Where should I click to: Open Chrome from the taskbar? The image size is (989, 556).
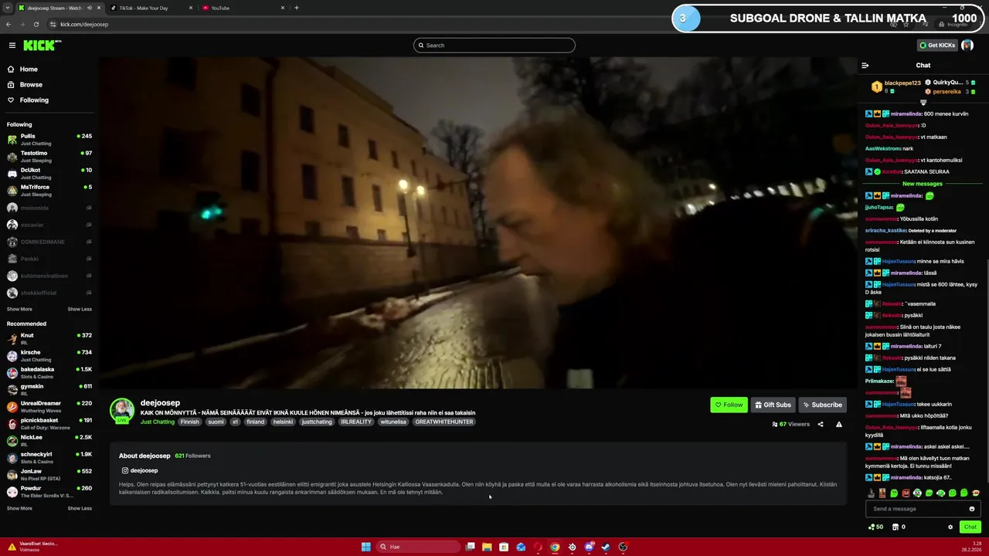click(555, 547)
